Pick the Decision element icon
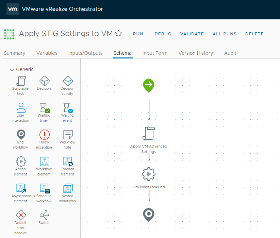The width and height of the screenshot is (280, 238). 44,81
